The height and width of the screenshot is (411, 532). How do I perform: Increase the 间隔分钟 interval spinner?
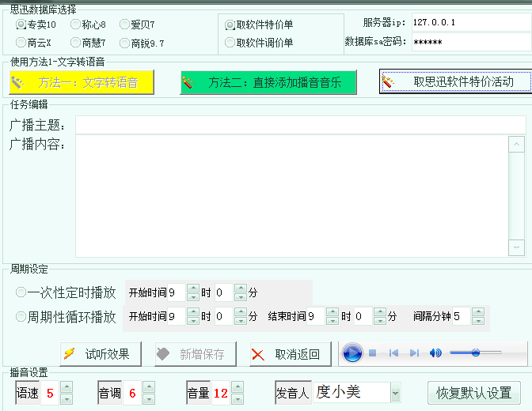477,311
